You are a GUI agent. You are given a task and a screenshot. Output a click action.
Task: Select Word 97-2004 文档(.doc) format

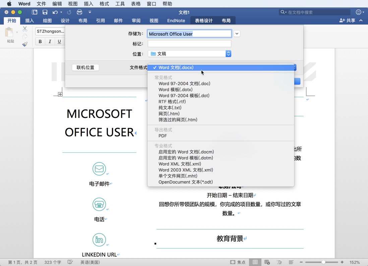pyautogui.click(x=221, y=83)
